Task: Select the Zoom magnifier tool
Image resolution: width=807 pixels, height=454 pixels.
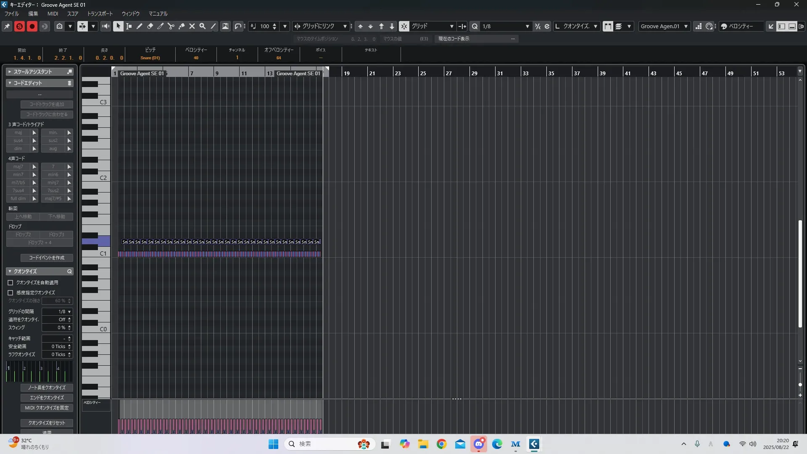Action: [203, 26]
